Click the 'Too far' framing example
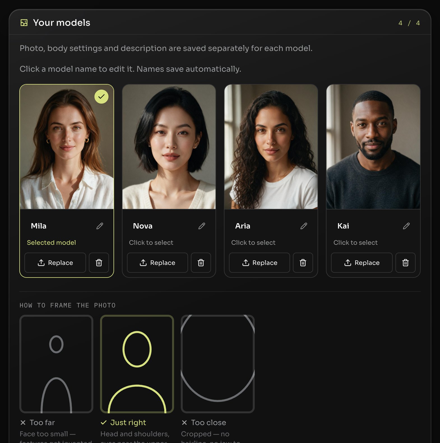The width and height of the screenshot is (440, 443). 56,364
